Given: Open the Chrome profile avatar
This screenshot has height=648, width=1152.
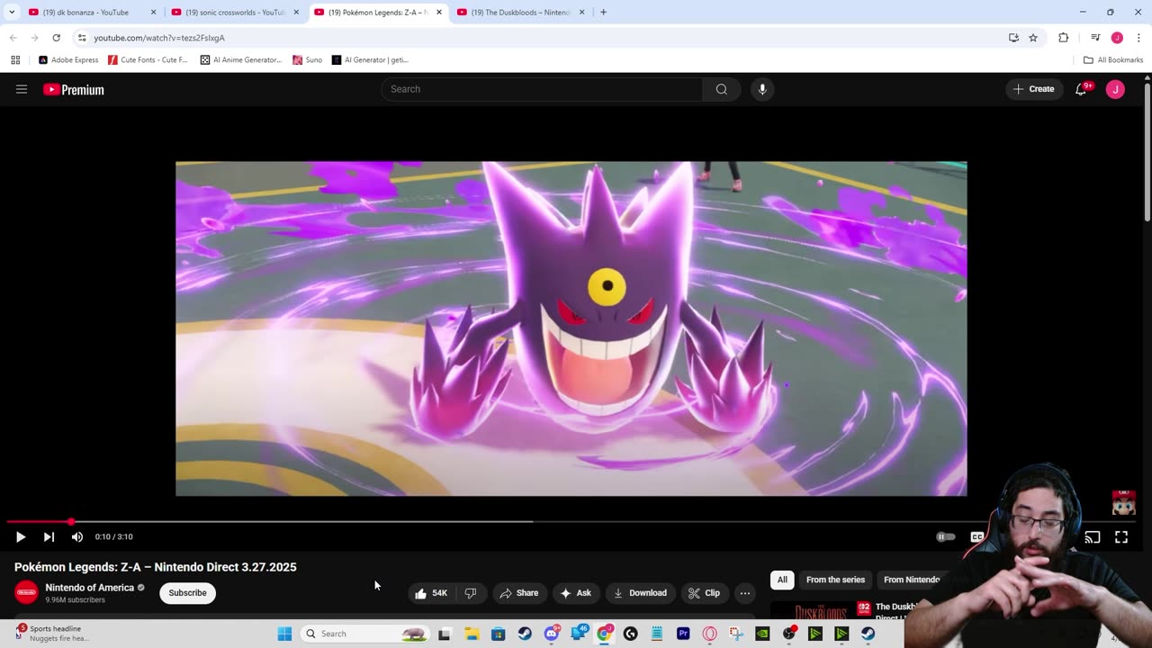Looking at the screenshot, I should [x=1117, y=38].
